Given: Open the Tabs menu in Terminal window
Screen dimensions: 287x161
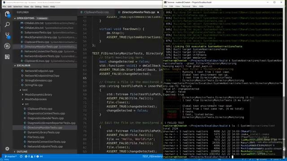Looking at the screenshot, I should tap(195, 6).
